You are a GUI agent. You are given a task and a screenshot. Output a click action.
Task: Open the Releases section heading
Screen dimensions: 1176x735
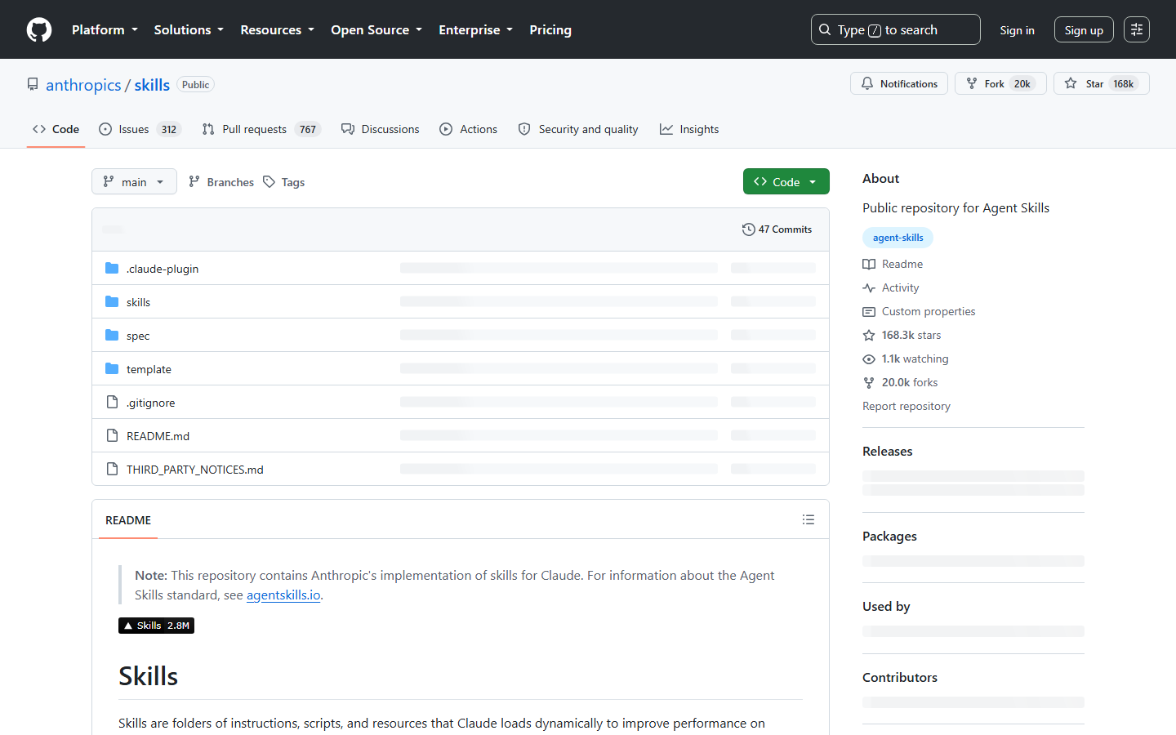pos(888,451)
